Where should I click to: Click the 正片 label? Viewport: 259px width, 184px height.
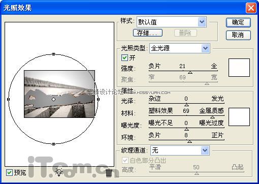[217, 135]
